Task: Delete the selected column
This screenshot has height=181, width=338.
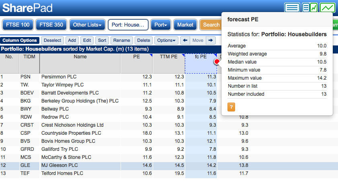Action: [x=143, y=40]
